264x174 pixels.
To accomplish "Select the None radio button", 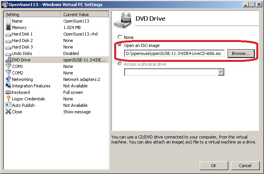I will [120, 37].
